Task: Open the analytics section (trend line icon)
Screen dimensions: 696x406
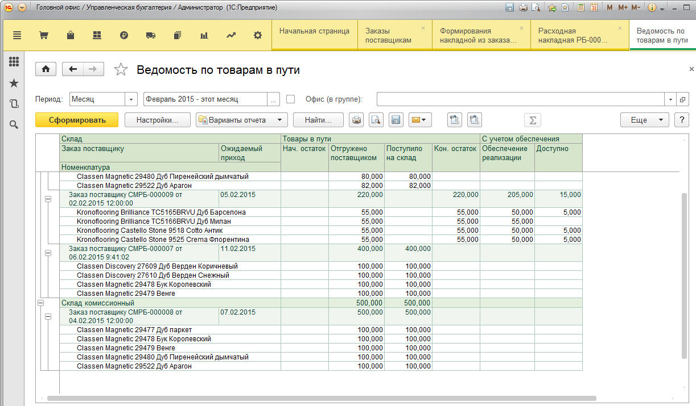Action: click(231, 35)
